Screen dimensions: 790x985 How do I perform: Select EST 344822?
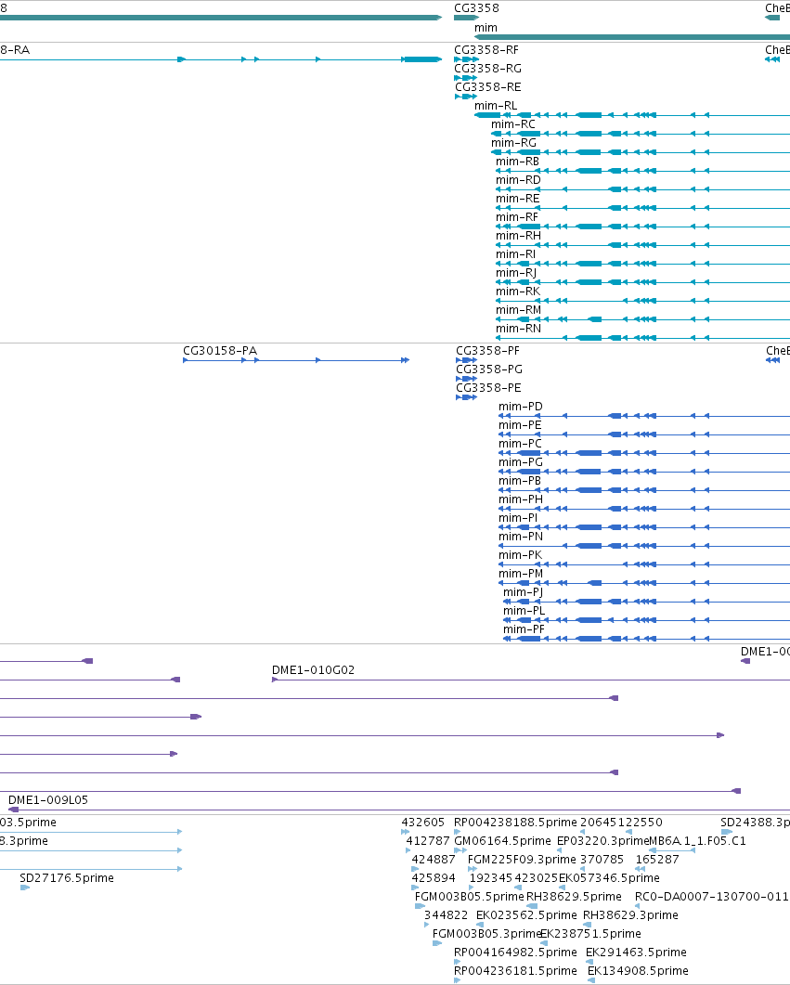(446, 915)
